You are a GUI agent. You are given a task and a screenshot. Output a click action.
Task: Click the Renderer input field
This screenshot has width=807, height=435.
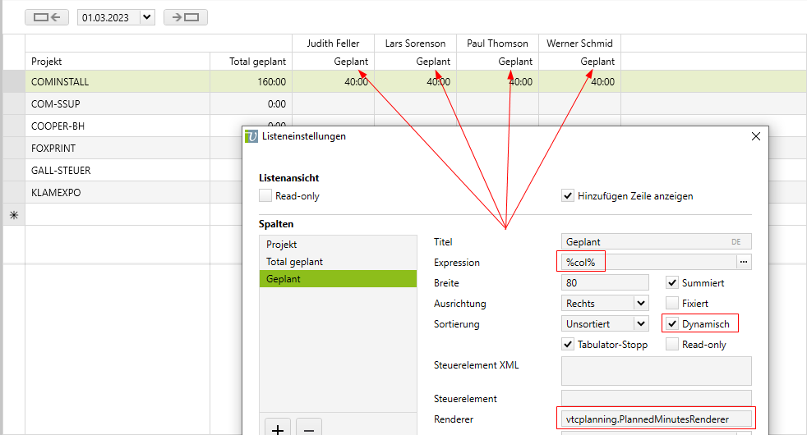[x=655, y=419]
